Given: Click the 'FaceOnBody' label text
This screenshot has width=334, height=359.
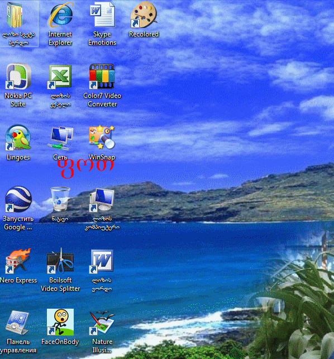Looking at the screenshot, I should click(x=60, y=342).
